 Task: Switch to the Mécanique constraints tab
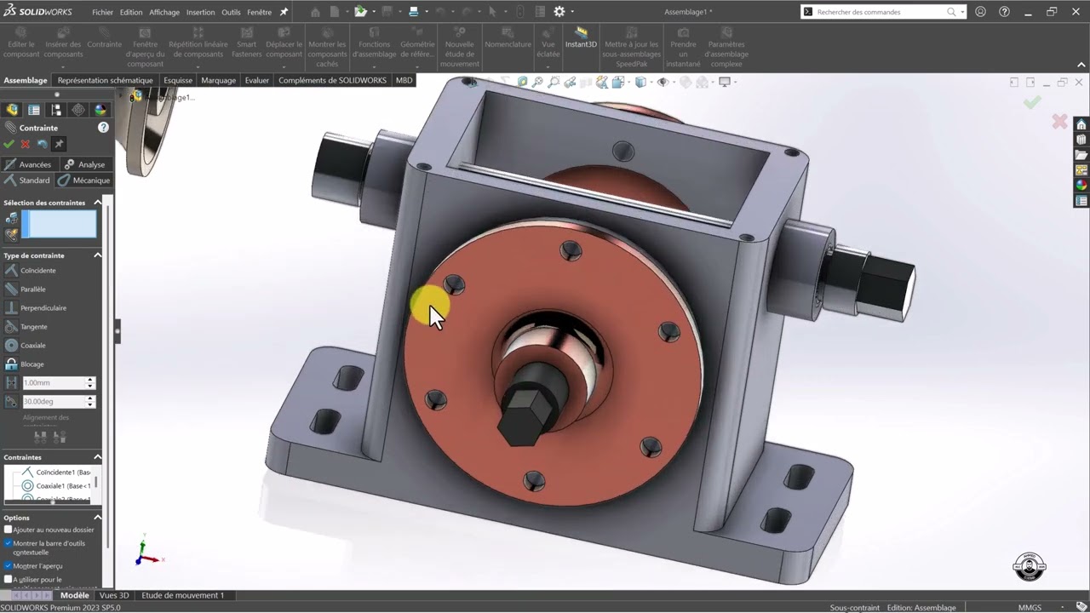[84, 180]
